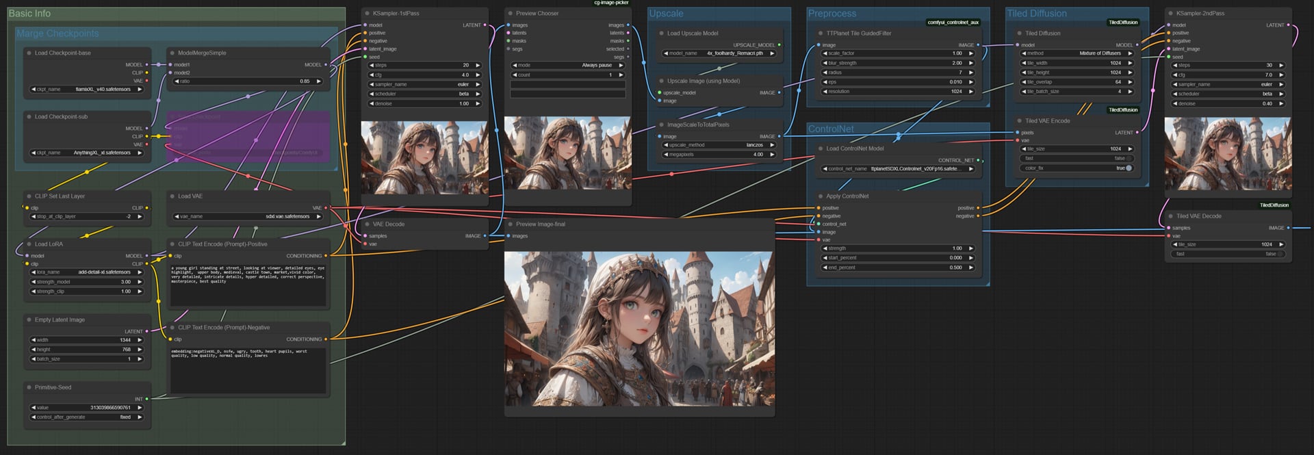
Task: Toggle the fast switch in Tiled VAE Encode
Action: pyautogui.click(x=1129, y=158)
